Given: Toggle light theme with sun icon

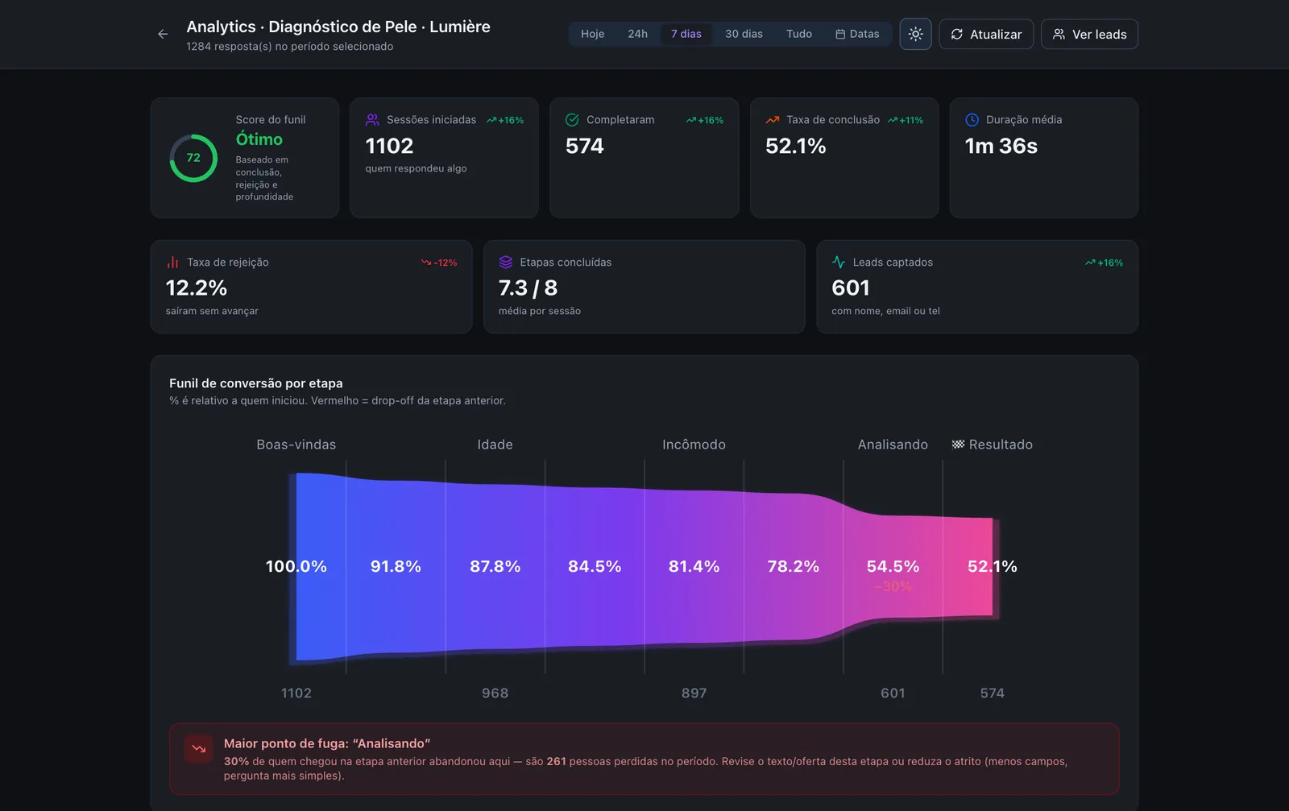Looking at the screenshot, I should coord(915,34).
